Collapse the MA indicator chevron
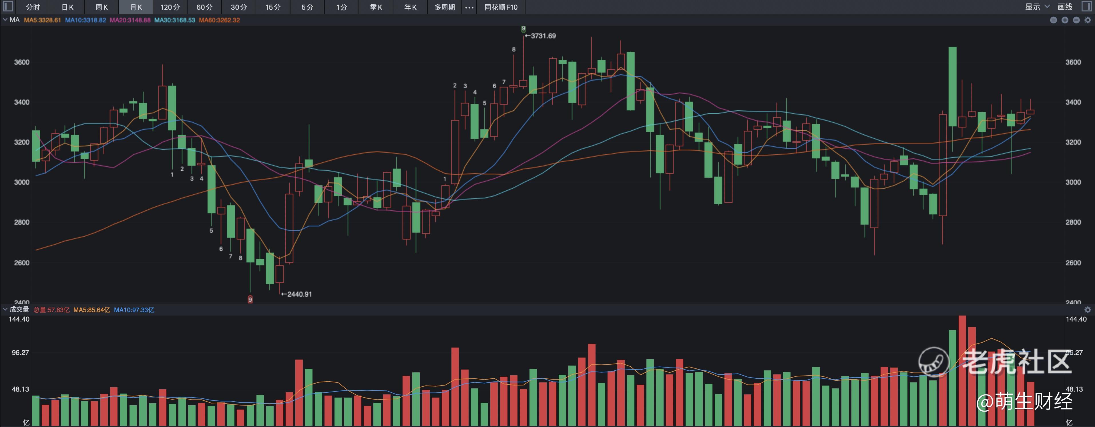This screenshot has height=427, width=1095. [x=5, y=19]
